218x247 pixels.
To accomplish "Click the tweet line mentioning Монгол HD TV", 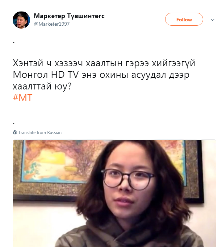I will point(101,75).
